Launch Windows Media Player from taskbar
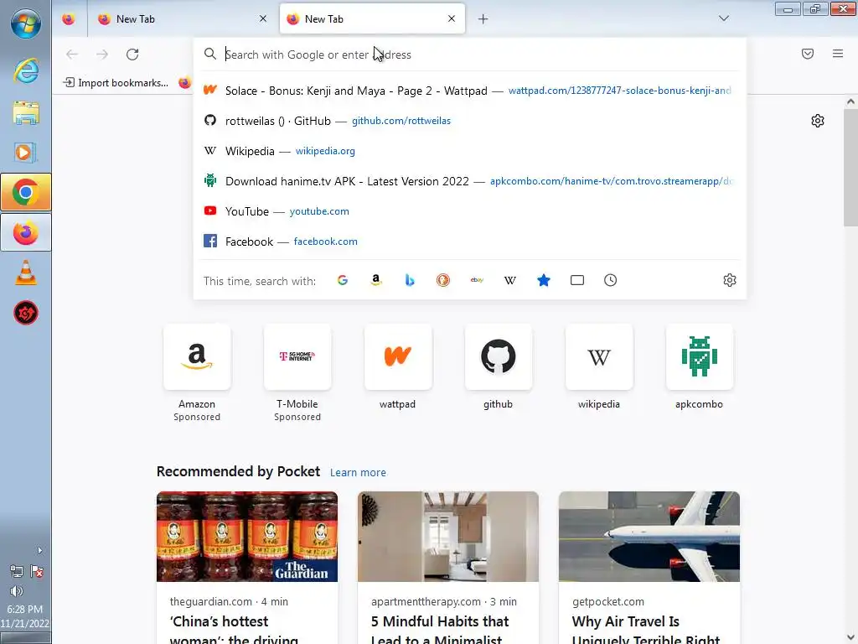This screenshot has height=644, width=858. pos(26,153)
